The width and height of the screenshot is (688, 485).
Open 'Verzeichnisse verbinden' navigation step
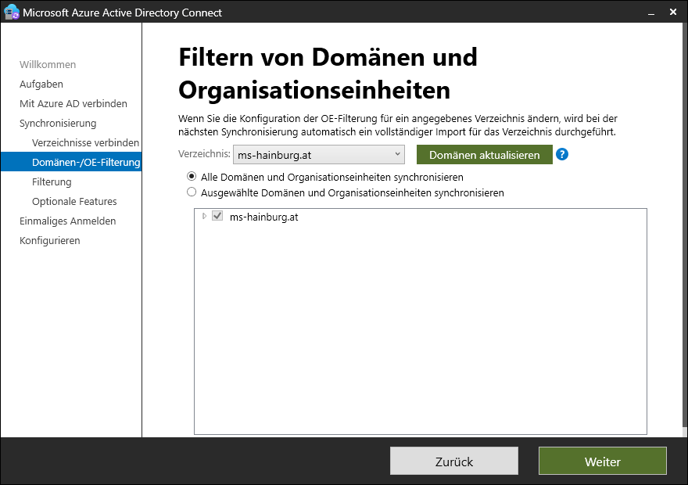coord(85,142)
